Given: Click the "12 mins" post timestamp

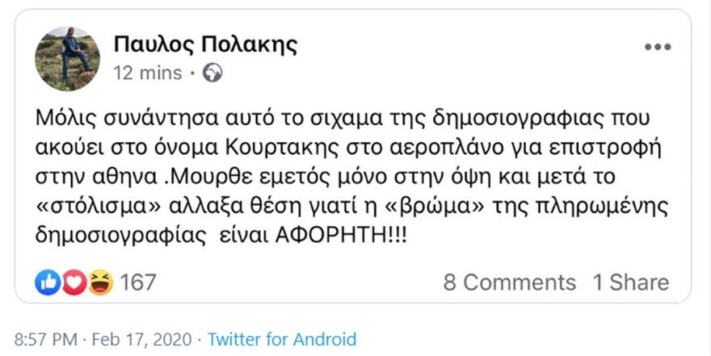Looking at the screenshot, I should tap(147, 73).
